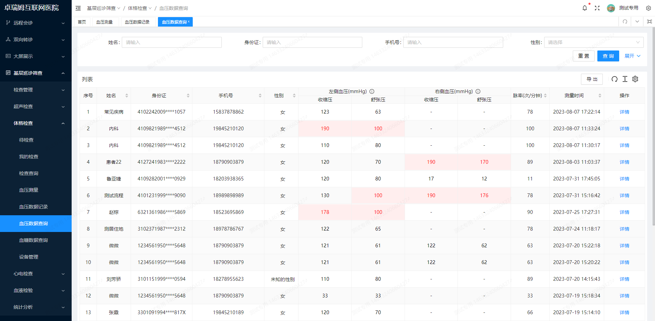Open 性别 select dropdown
This screenshot has height=321, width=655.
coord(594,42)
